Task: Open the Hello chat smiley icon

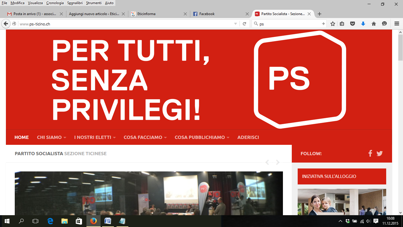Action: pos(384,24)
